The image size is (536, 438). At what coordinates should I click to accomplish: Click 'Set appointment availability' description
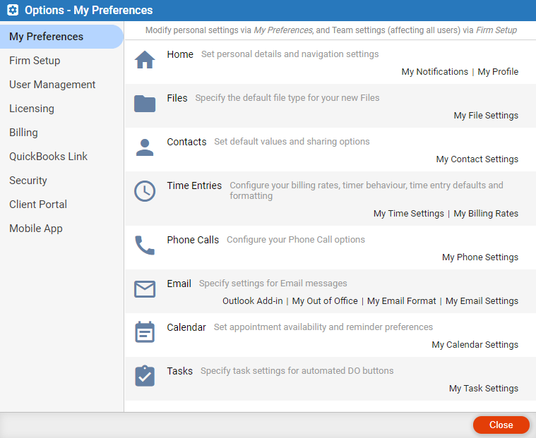click(x=323, y=327)
